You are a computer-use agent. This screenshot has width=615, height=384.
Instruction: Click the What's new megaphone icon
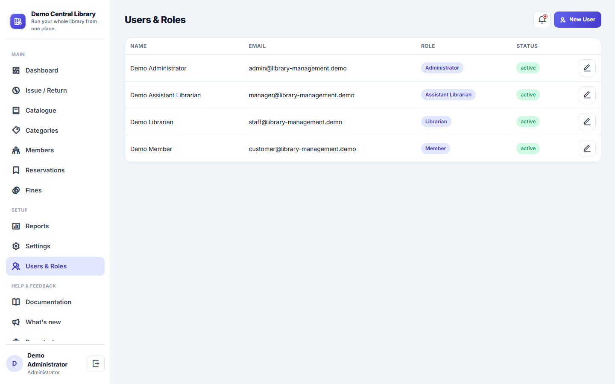[x=16, y=322]
